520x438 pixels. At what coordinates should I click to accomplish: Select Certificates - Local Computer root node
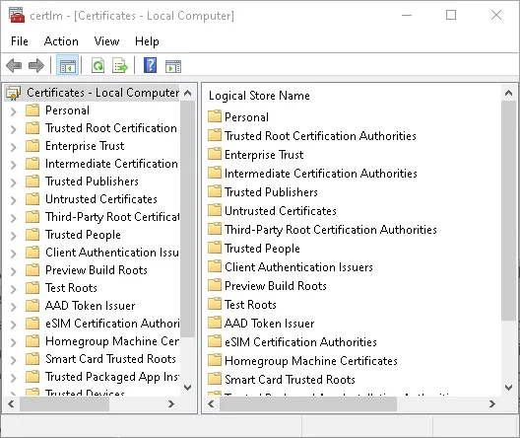(102, 93)
